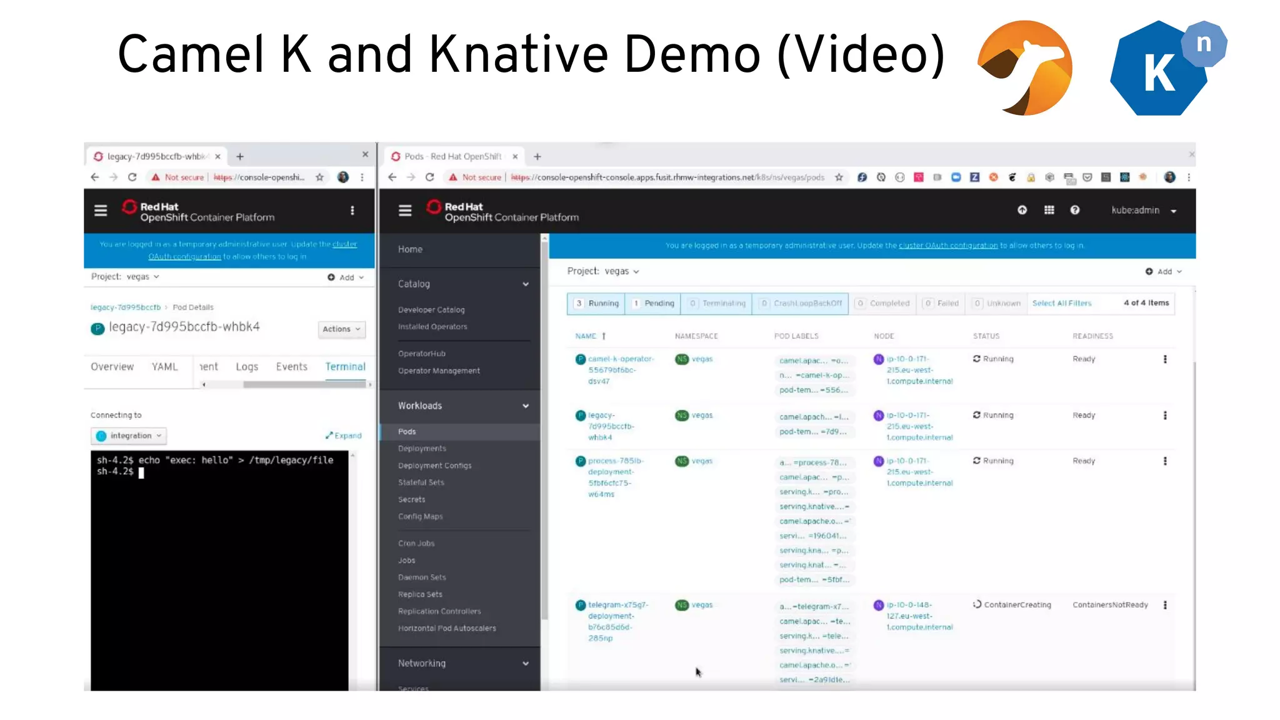Click the application launcher grid icon
Screen dimensions: 1280x720
pos(1049,210)
